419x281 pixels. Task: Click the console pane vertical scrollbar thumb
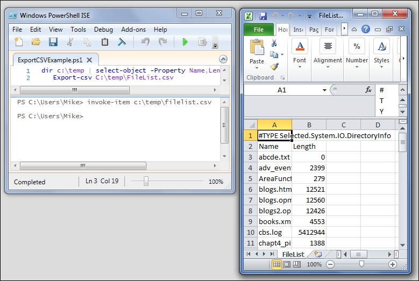tap(224, 125)
